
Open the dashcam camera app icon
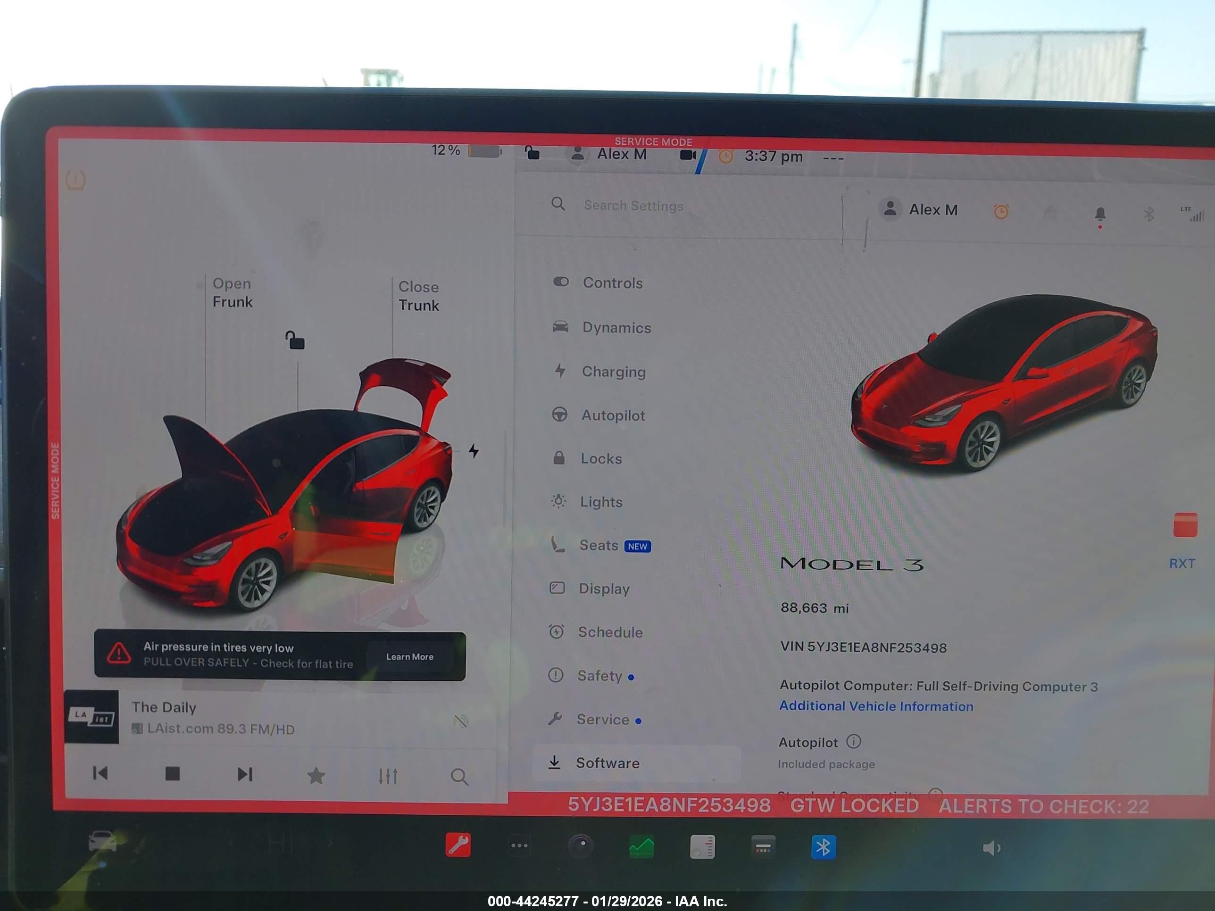(581, 846)
